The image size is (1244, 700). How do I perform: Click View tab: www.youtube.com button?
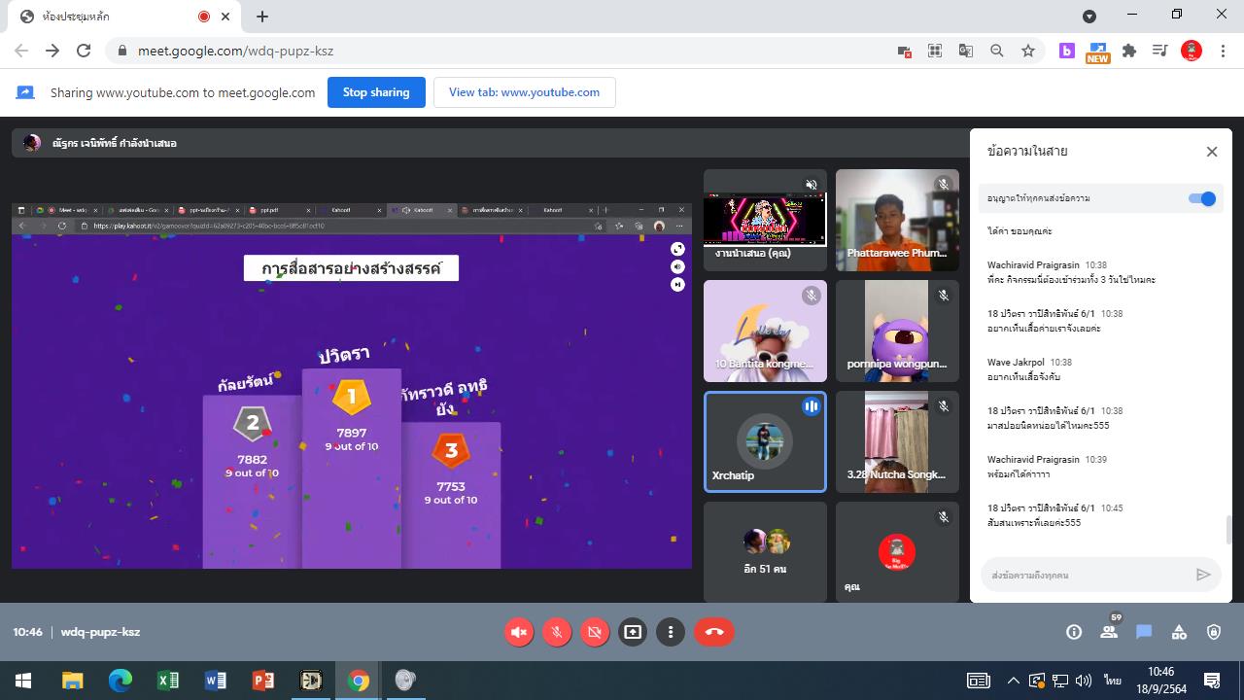tap(524, 92)
